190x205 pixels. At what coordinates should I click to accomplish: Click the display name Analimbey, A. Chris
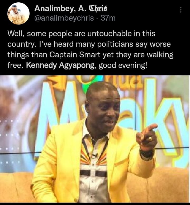click(71, 9)
